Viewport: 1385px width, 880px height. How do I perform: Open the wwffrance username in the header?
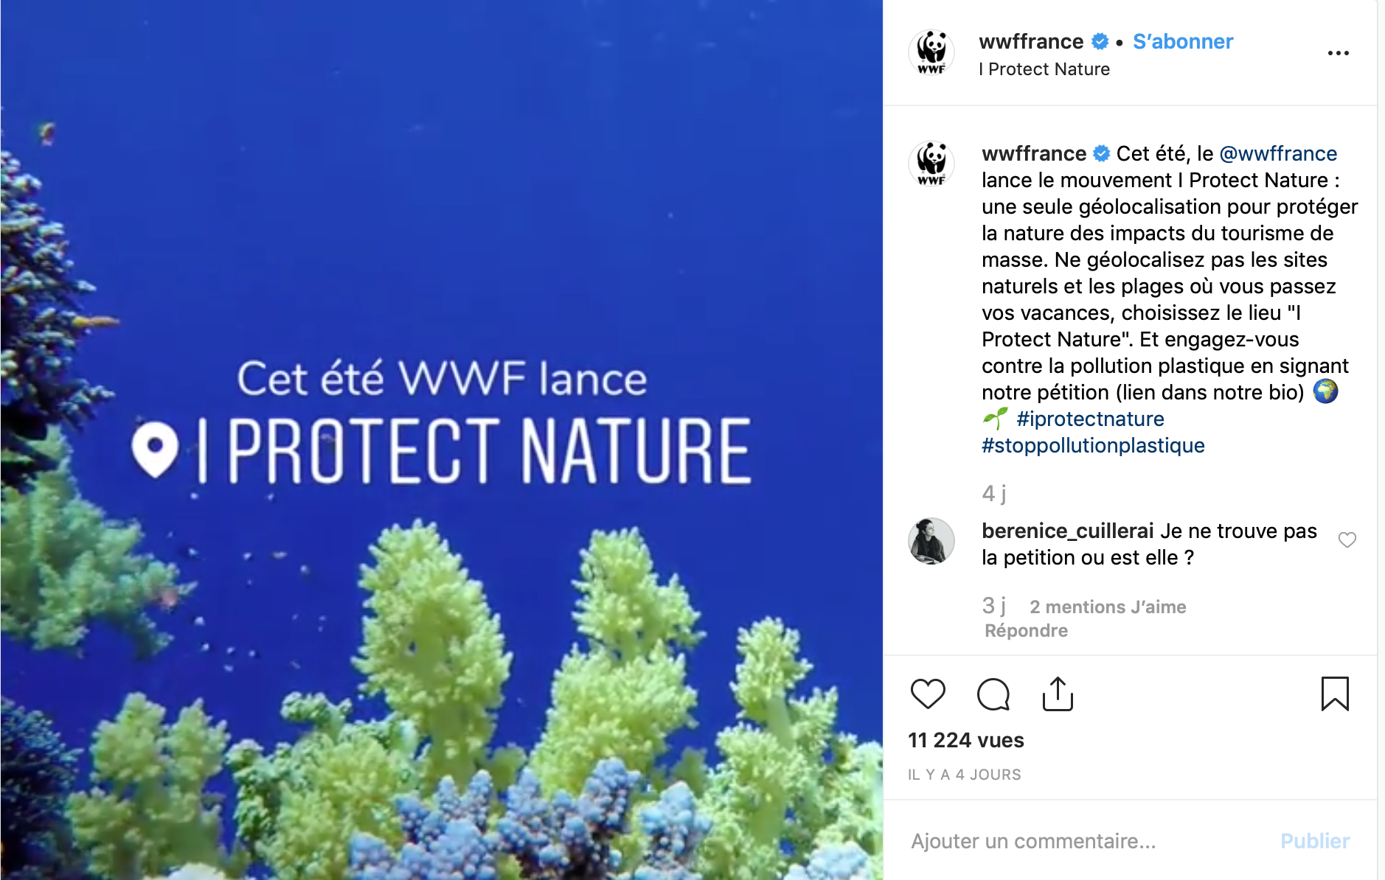[1031, 41]
